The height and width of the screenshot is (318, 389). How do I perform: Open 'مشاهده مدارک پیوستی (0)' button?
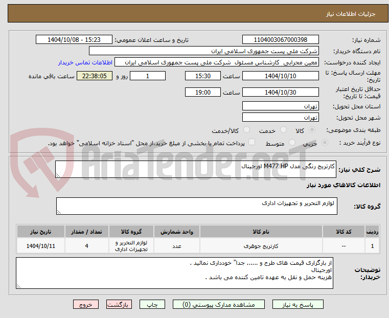pos(219,304)
